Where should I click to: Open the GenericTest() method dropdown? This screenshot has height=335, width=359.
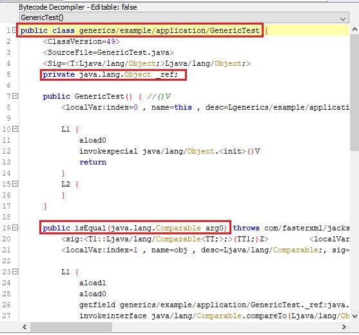pyautogui.click(x=184, y=17)
